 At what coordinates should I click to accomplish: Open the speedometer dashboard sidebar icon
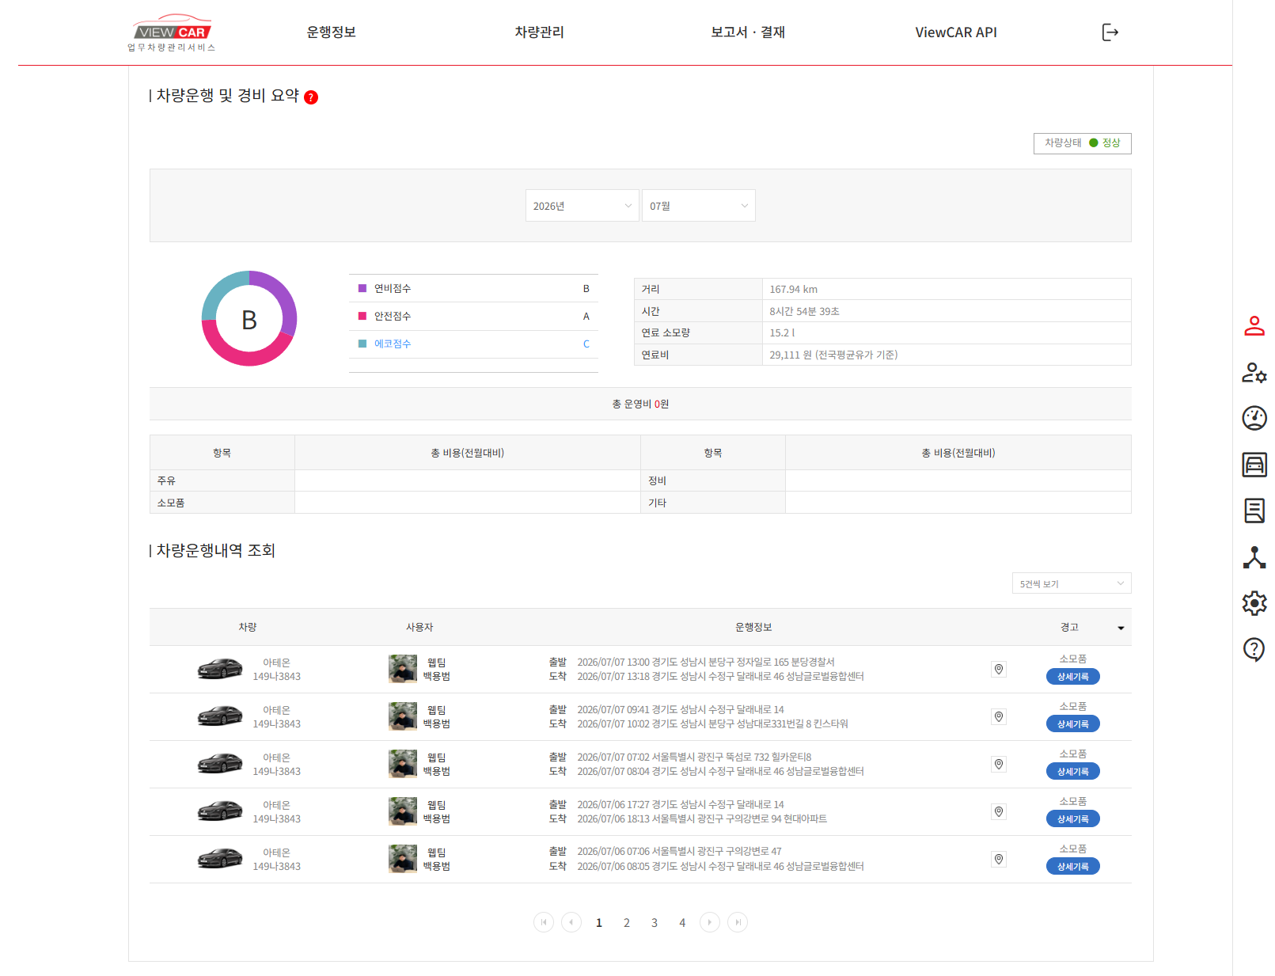click(1254, 418)
